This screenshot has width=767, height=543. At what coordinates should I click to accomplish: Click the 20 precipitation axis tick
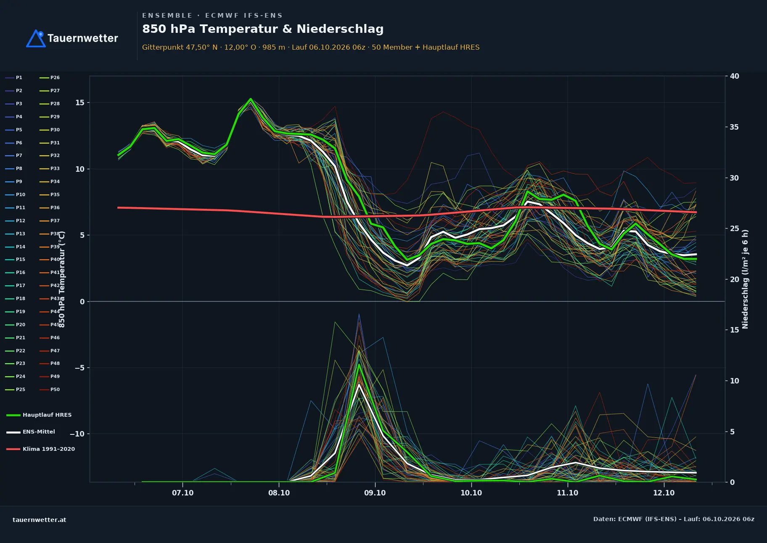(735, 279)
